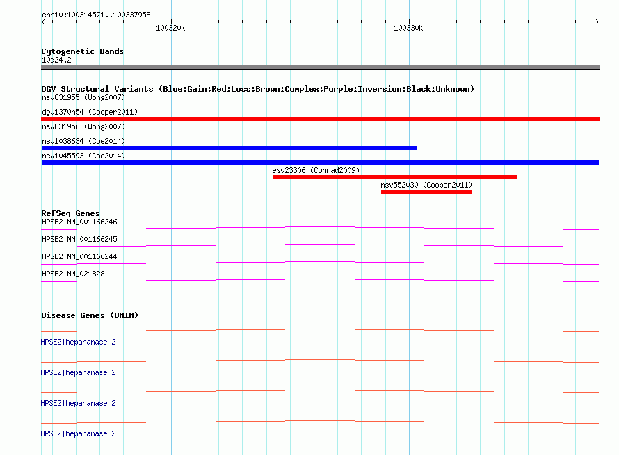
Task: Open transcript HPSE2|NM_001166246
Action: (x=79, y=222)
